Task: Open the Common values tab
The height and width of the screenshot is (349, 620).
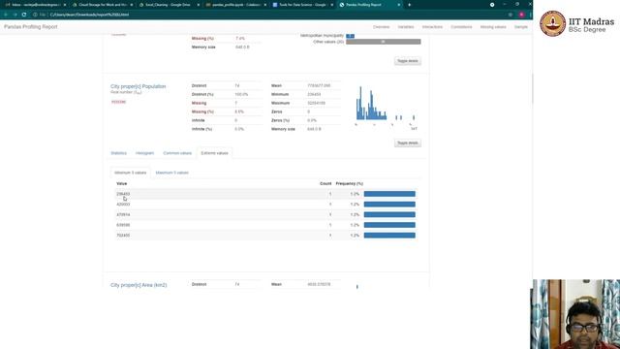Action: 177,153
